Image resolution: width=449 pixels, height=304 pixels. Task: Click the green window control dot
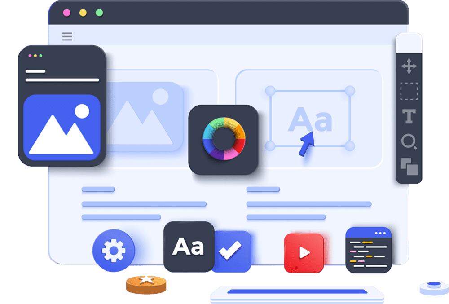[x=99, y=13]
